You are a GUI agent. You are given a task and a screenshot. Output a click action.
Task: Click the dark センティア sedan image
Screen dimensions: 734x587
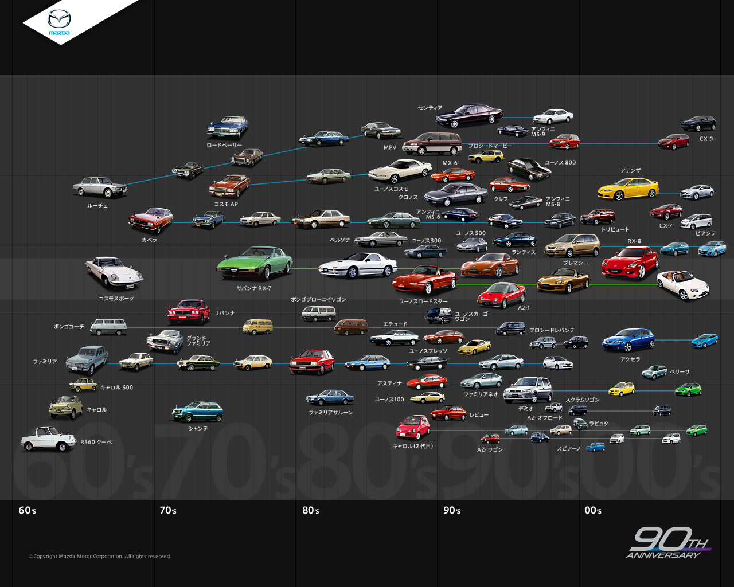tap(469, 116)
